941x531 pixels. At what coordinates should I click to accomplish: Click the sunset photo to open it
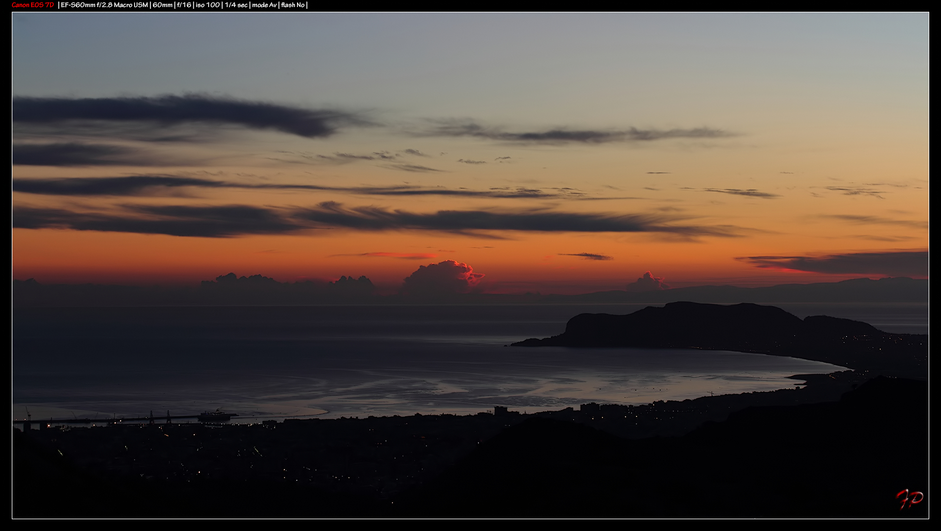470,265
